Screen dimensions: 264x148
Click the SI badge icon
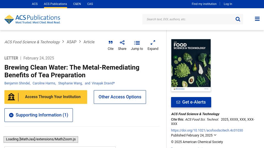pos(11,115)
